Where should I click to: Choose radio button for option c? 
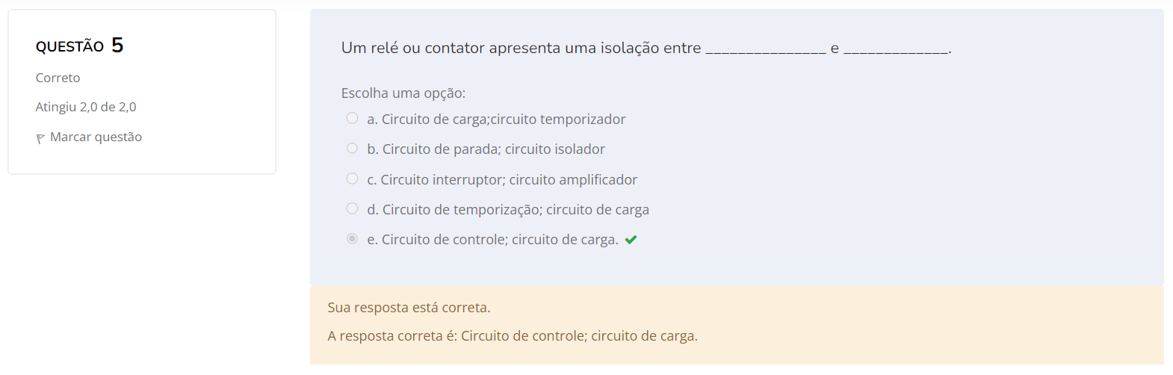point(352,179)
